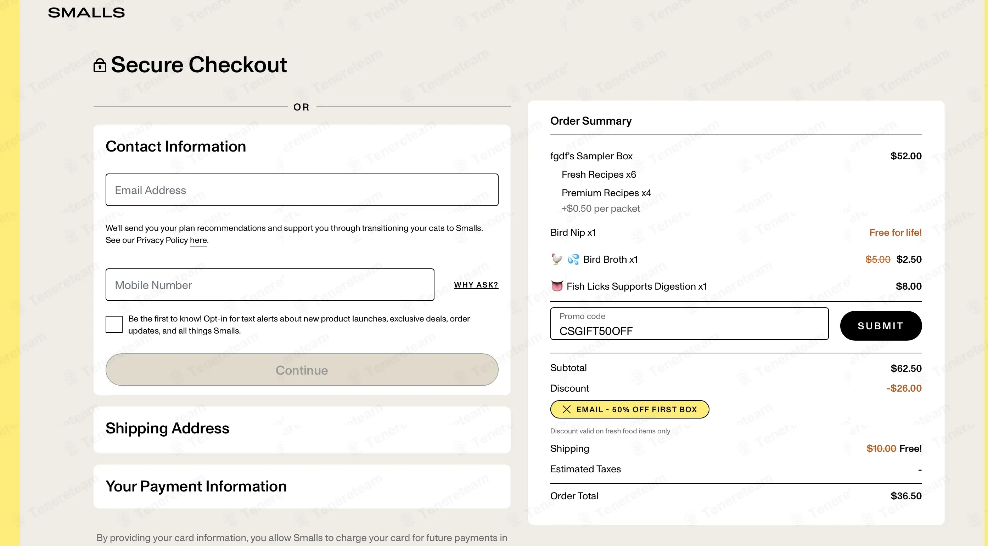Click the card information disclaimer text
Viewport: 988px width, 546px height.
(x=302, y=538)
